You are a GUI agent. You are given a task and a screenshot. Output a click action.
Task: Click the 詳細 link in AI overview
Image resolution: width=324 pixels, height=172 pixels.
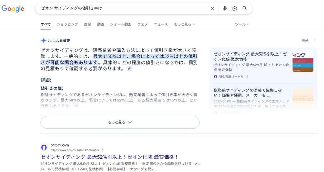pyautogui.click(x=305, y=41)
